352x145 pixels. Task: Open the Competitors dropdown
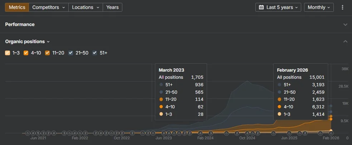(x=49, y=7)
